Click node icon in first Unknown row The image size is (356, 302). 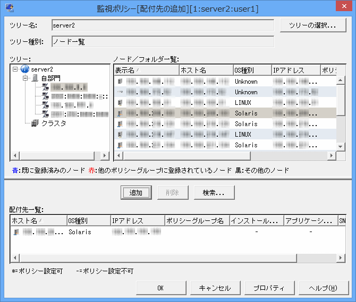point(120,82)
